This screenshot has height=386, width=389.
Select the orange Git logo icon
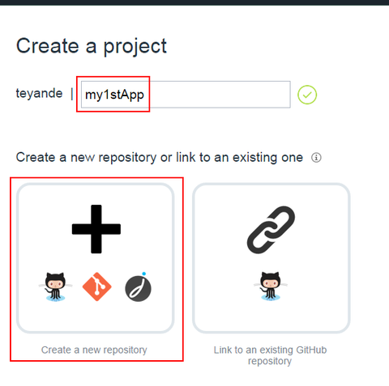pyautogui.click(x=96, y=286)
